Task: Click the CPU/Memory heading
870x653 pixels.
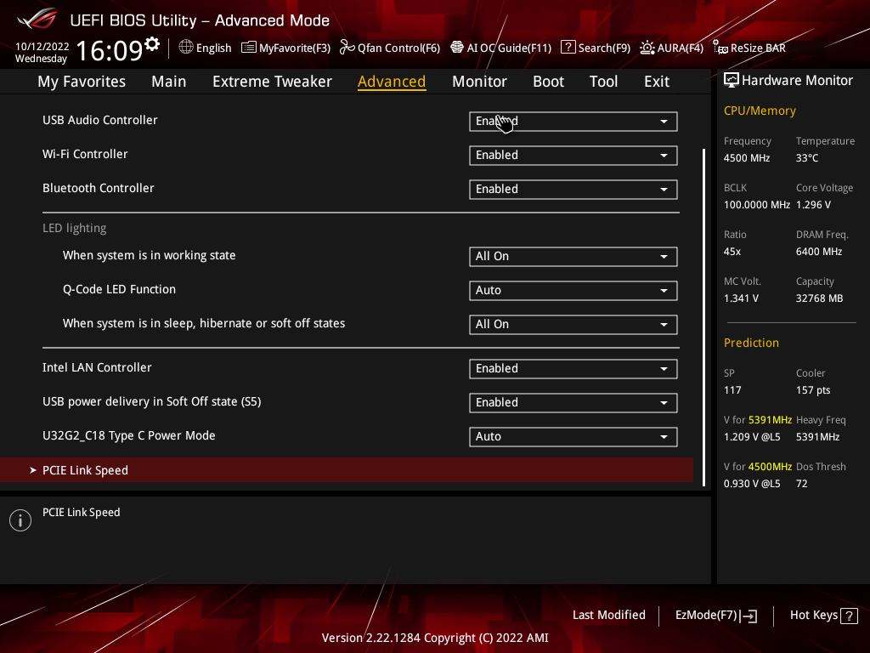Action: [x=760, y=111]
